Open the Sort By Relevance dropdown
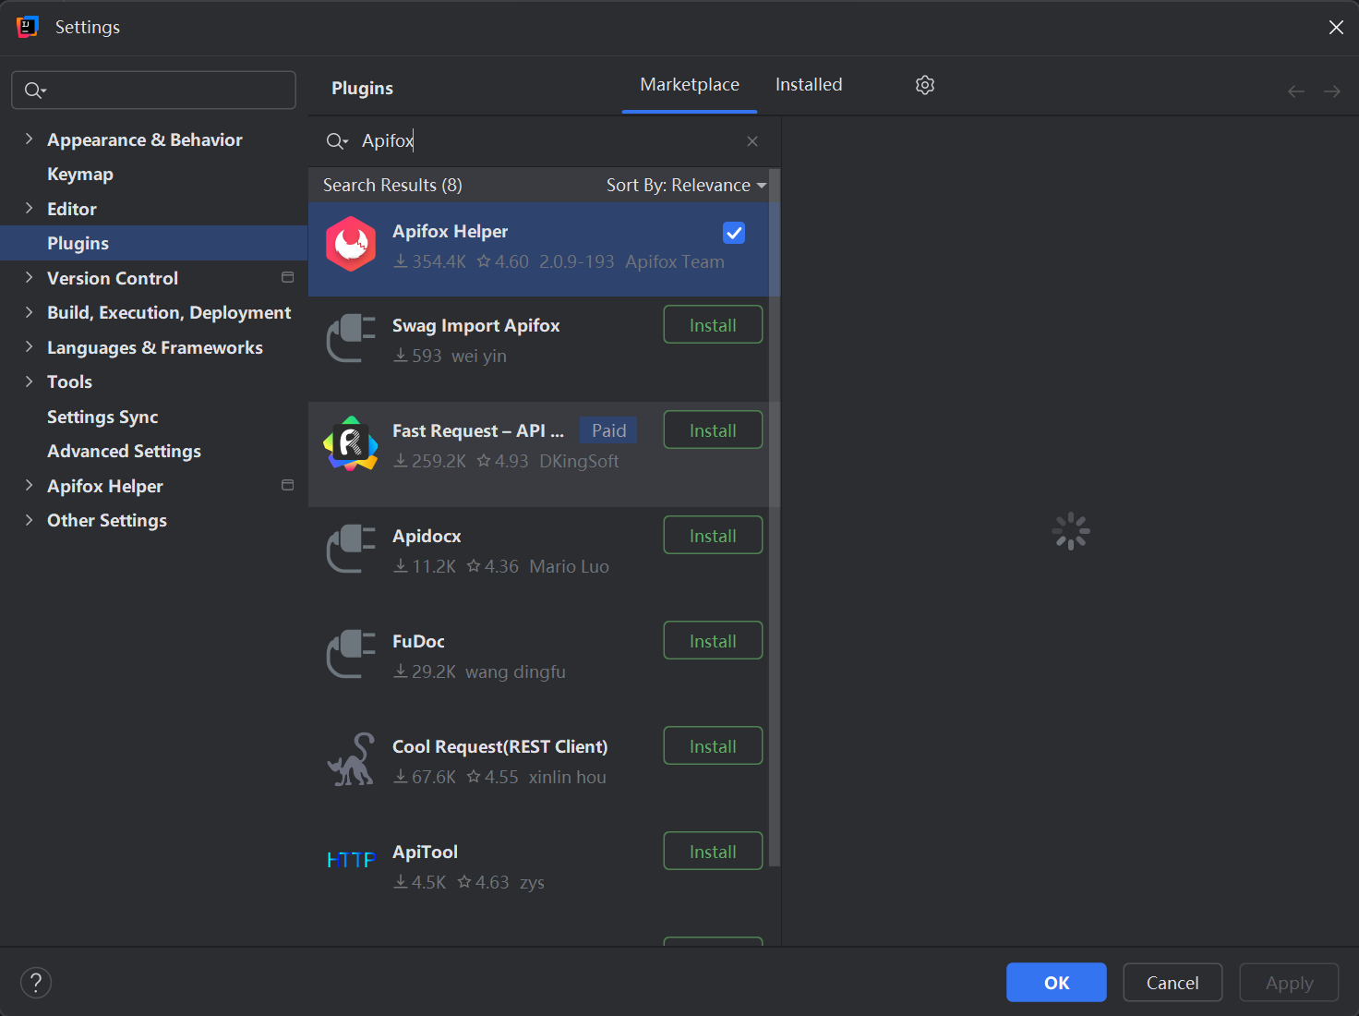Viewport: 1359px width, 1016px height. [686, 186]
